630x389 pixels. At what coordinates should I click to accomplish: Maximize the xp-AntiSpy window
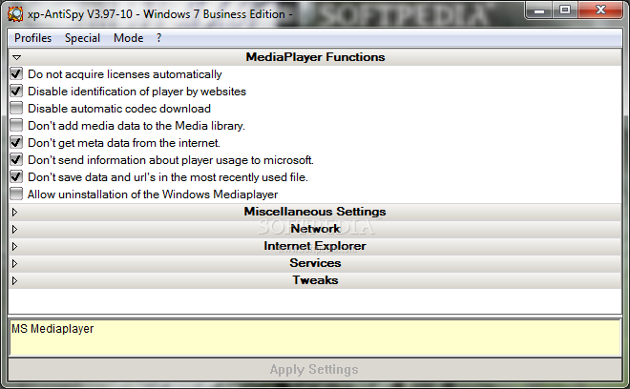pos(565,10)
